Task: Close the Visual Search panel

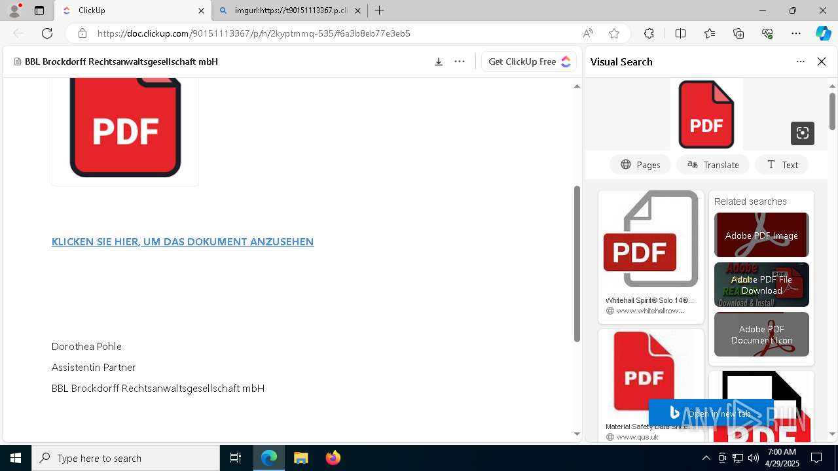Action: 822,61
